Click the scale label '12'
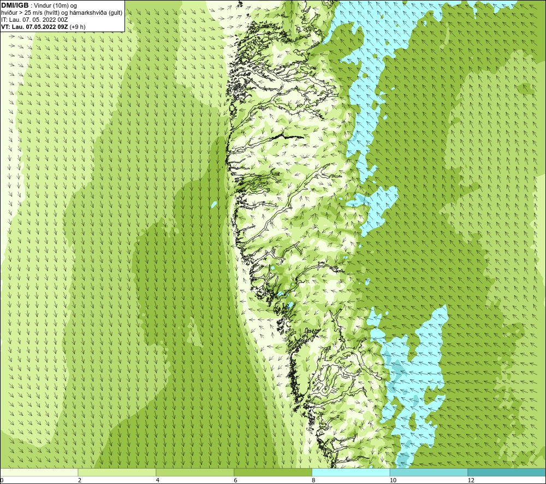Screen dimensions: 546x484 point(471,480)
